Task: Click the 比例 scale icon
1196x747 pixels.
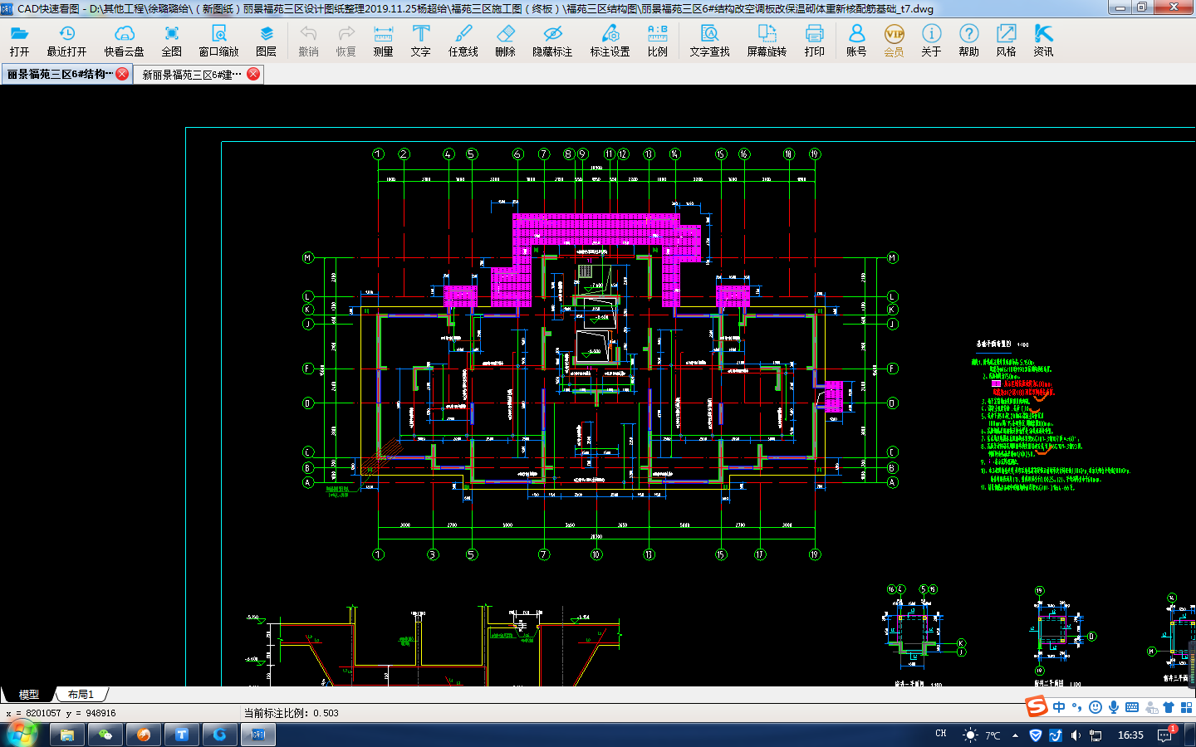Action: click(x=657, y=40)
